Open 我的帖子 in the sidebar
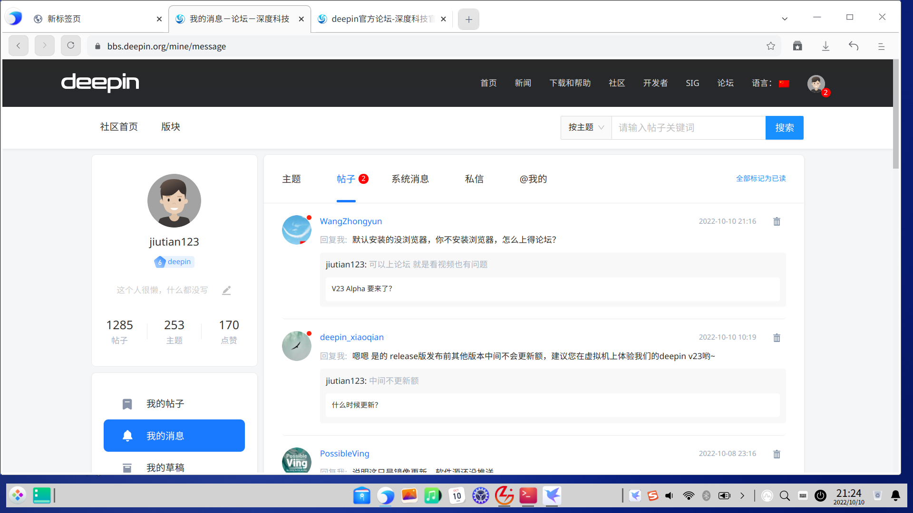The image size is (913, 513). [x=165, y=404]
